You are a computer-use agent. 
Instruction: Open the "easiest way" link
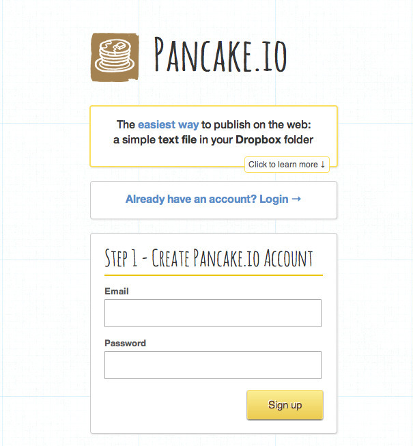coord(168,125)
